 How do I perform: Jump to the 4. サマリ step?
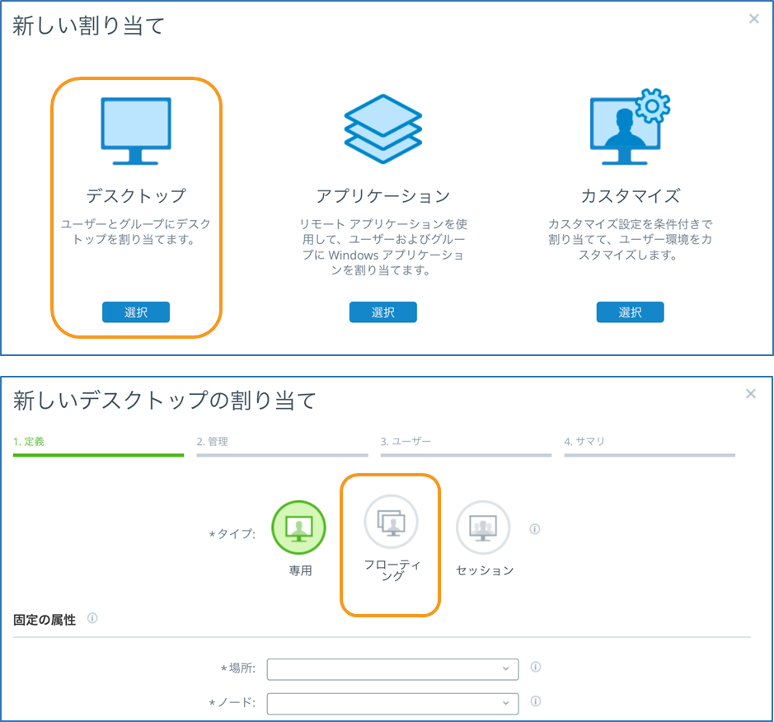tap(584, 442)
